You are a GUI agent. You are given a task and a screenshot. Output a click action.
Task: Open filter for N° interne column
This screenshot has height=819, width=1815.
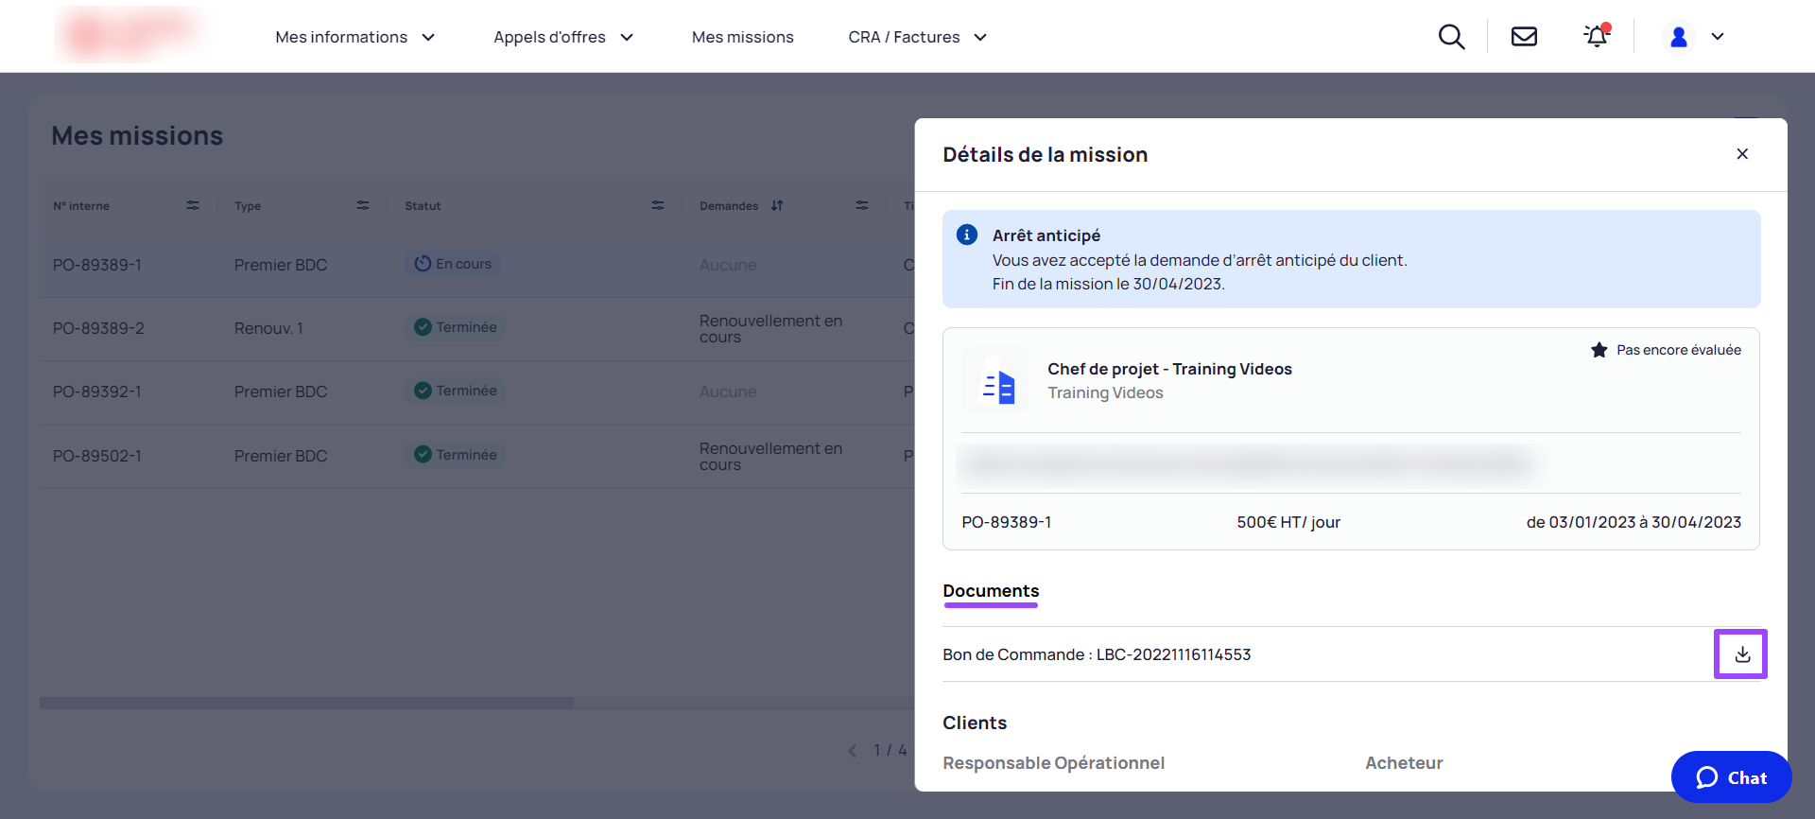click(x=193, y=205)
